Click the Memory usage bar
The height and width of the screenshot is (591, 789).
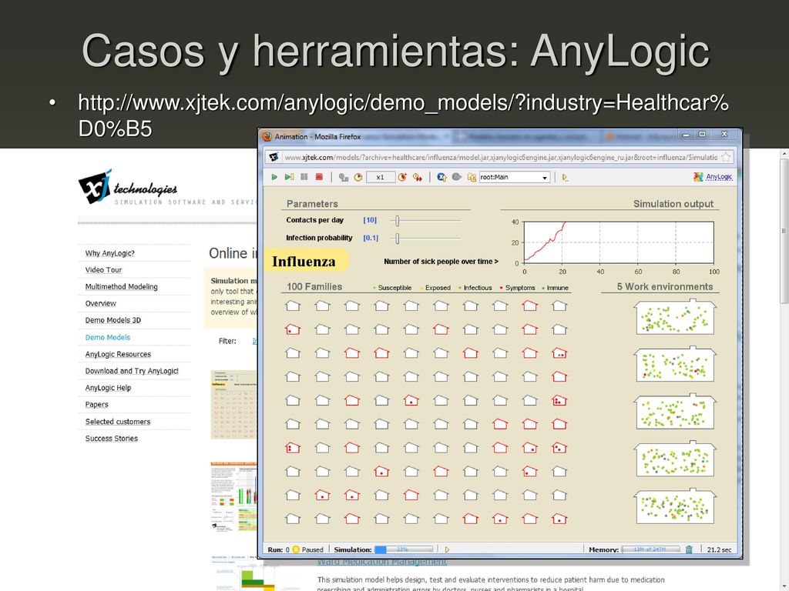pos(650,549)
